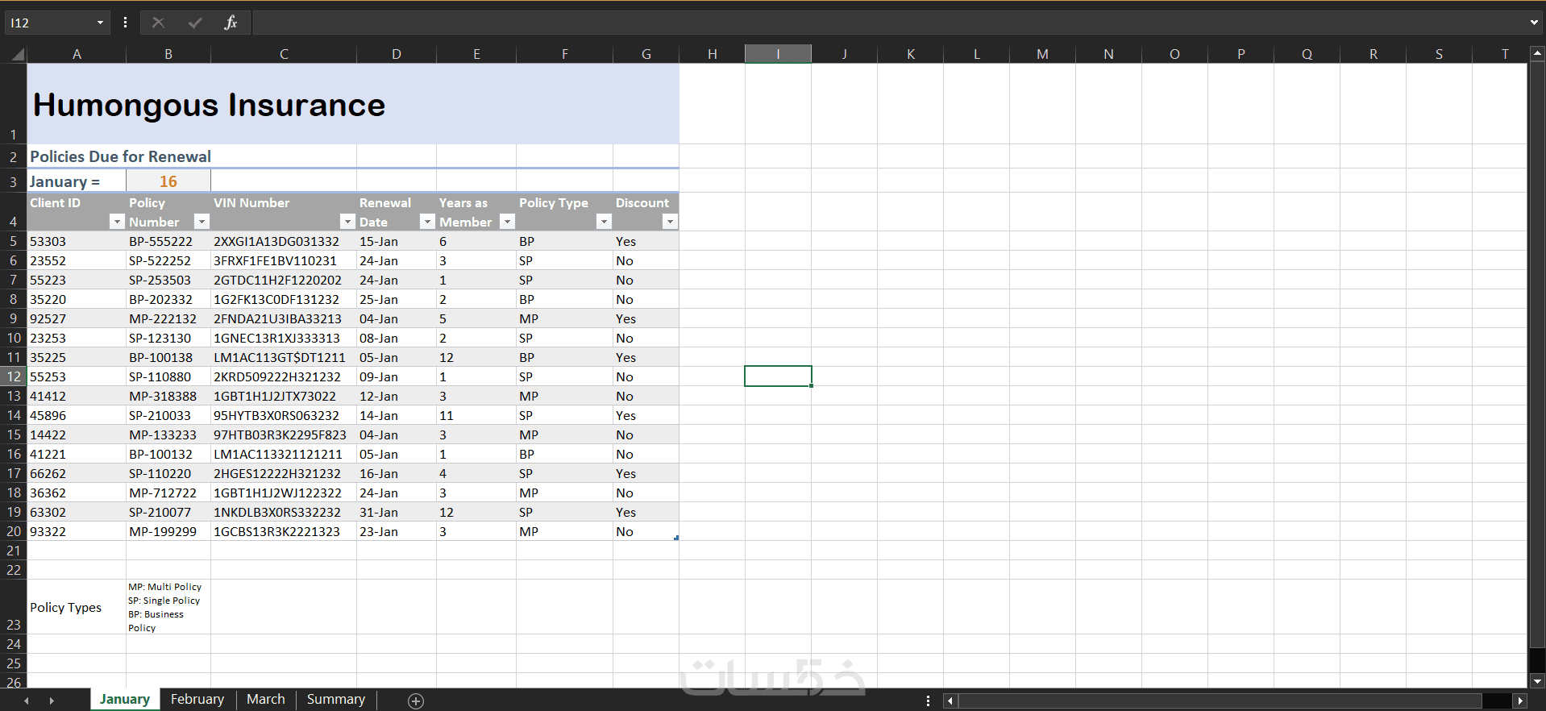
Task: Select column C header
Action: [284, 54]
